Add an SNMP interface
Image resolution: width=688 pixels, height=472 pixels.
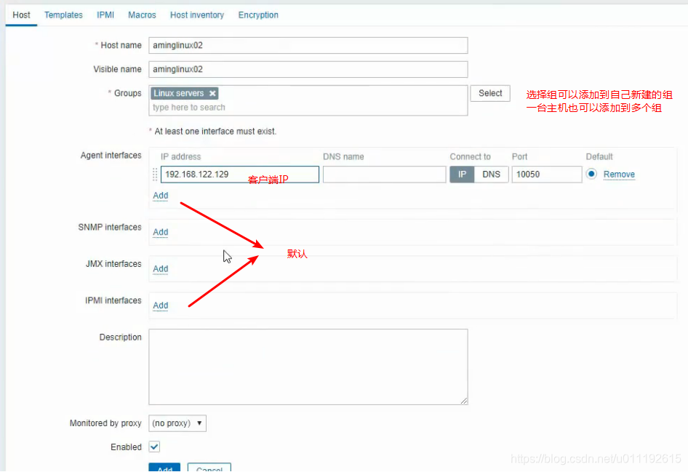click(x=161, y=232)
